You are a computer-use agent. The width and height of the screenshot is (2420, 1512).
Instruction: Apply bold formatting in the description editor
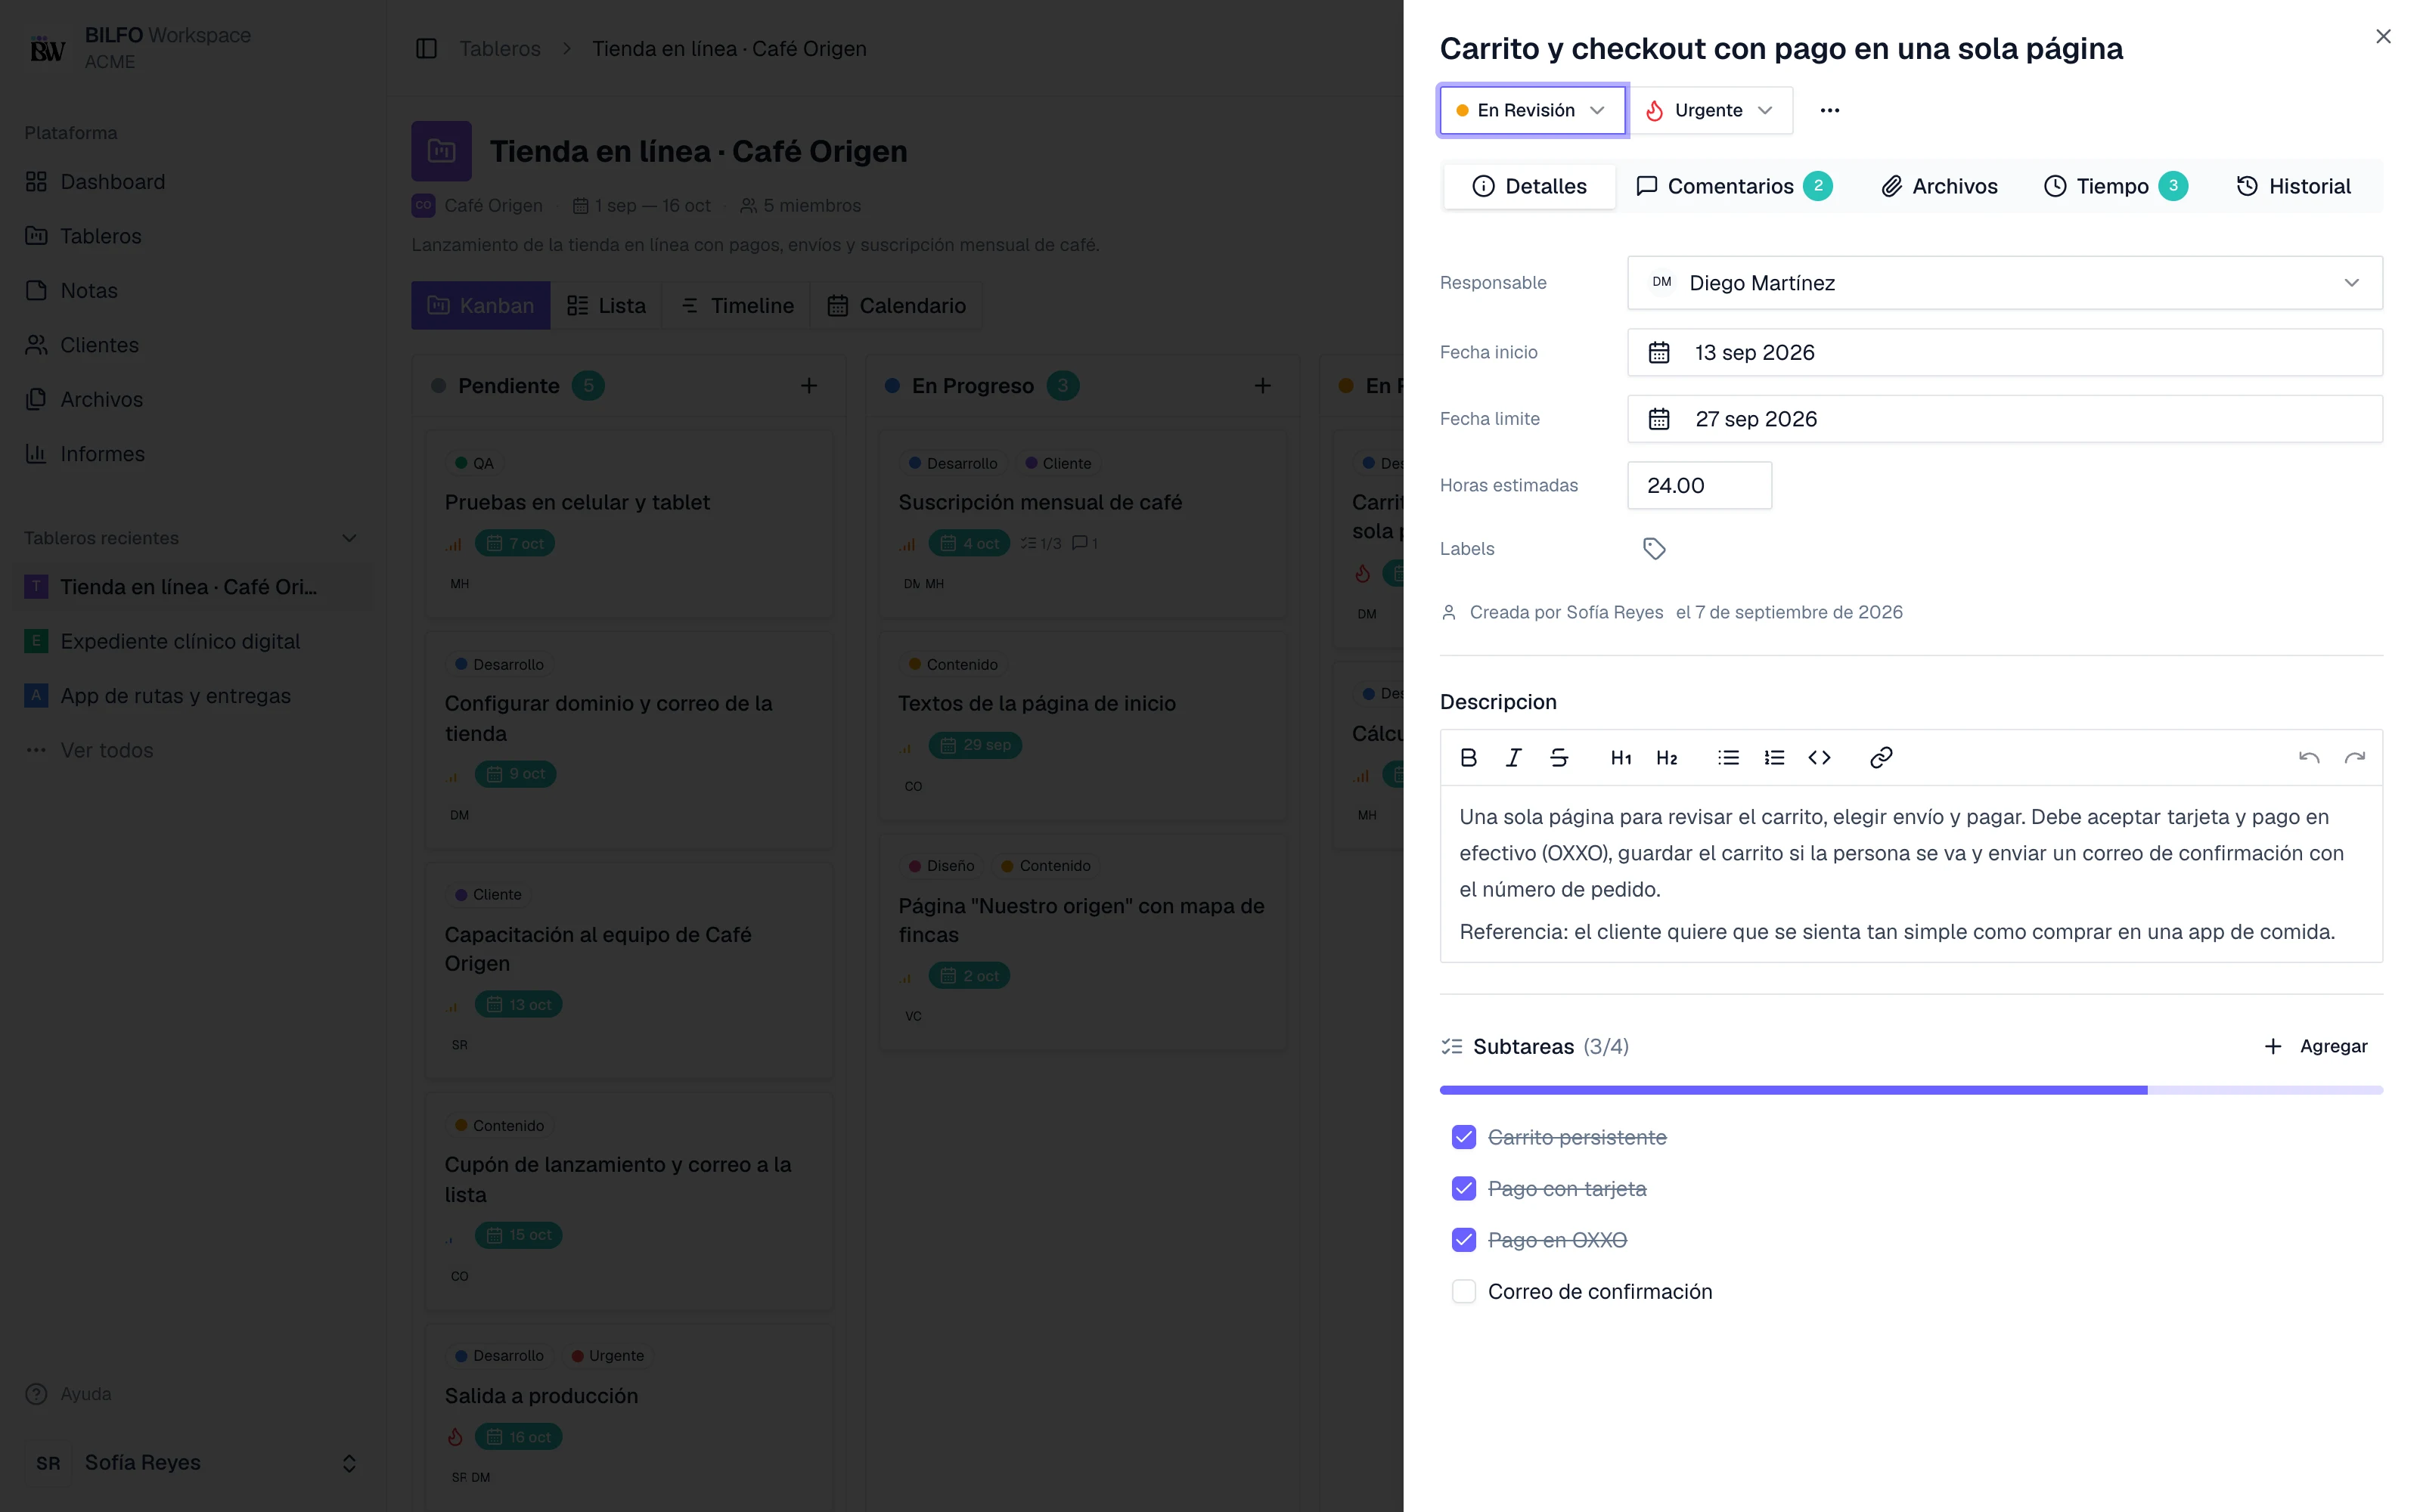(1468, 757)
